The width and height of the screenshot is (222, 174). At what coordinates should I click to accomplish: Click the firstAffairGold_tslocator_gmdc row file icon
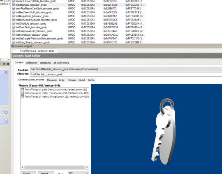click(x=14, y=5)
